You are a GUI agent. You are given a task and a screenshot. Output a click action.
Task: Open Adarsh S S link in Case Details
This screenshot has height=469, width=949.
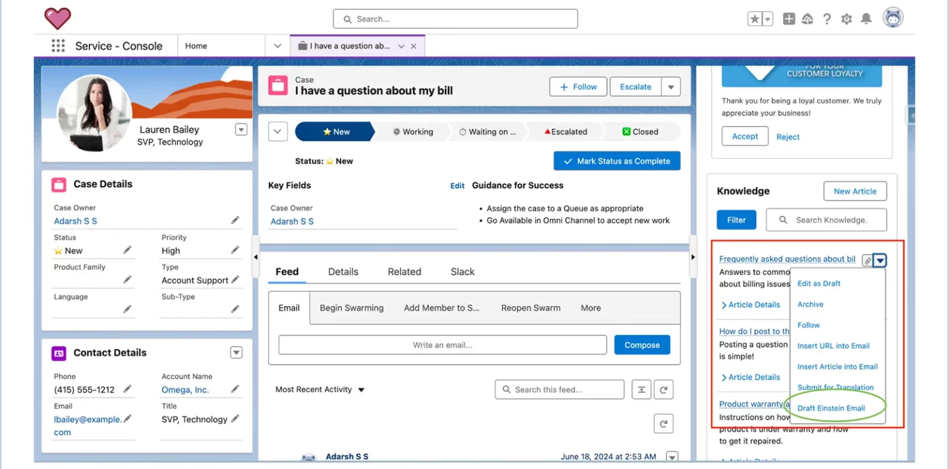tap(75, 221)
